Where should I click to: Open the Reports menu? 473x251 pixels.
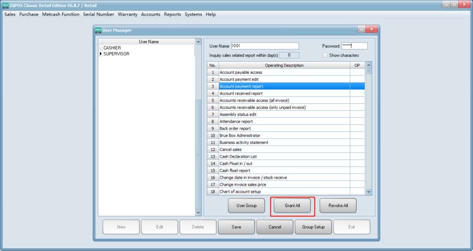click(172, 14)
